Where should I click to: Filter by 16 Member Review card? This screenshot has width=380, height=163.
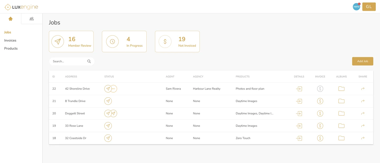click(71, 42)
